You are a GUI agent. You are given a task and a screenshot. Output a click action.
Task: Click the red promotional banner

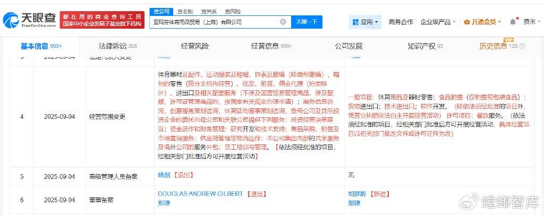102,20
